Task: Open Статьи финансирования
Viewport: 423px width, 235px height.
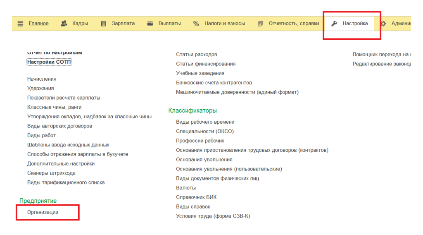Action: pyautogui.click(x=206, y=64)
